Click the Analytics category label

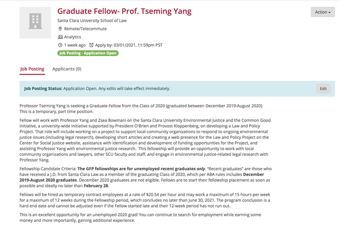[x=73, y=37]
